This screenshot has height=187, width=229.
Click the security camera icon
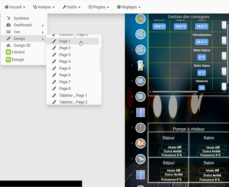tap(140, 159)
